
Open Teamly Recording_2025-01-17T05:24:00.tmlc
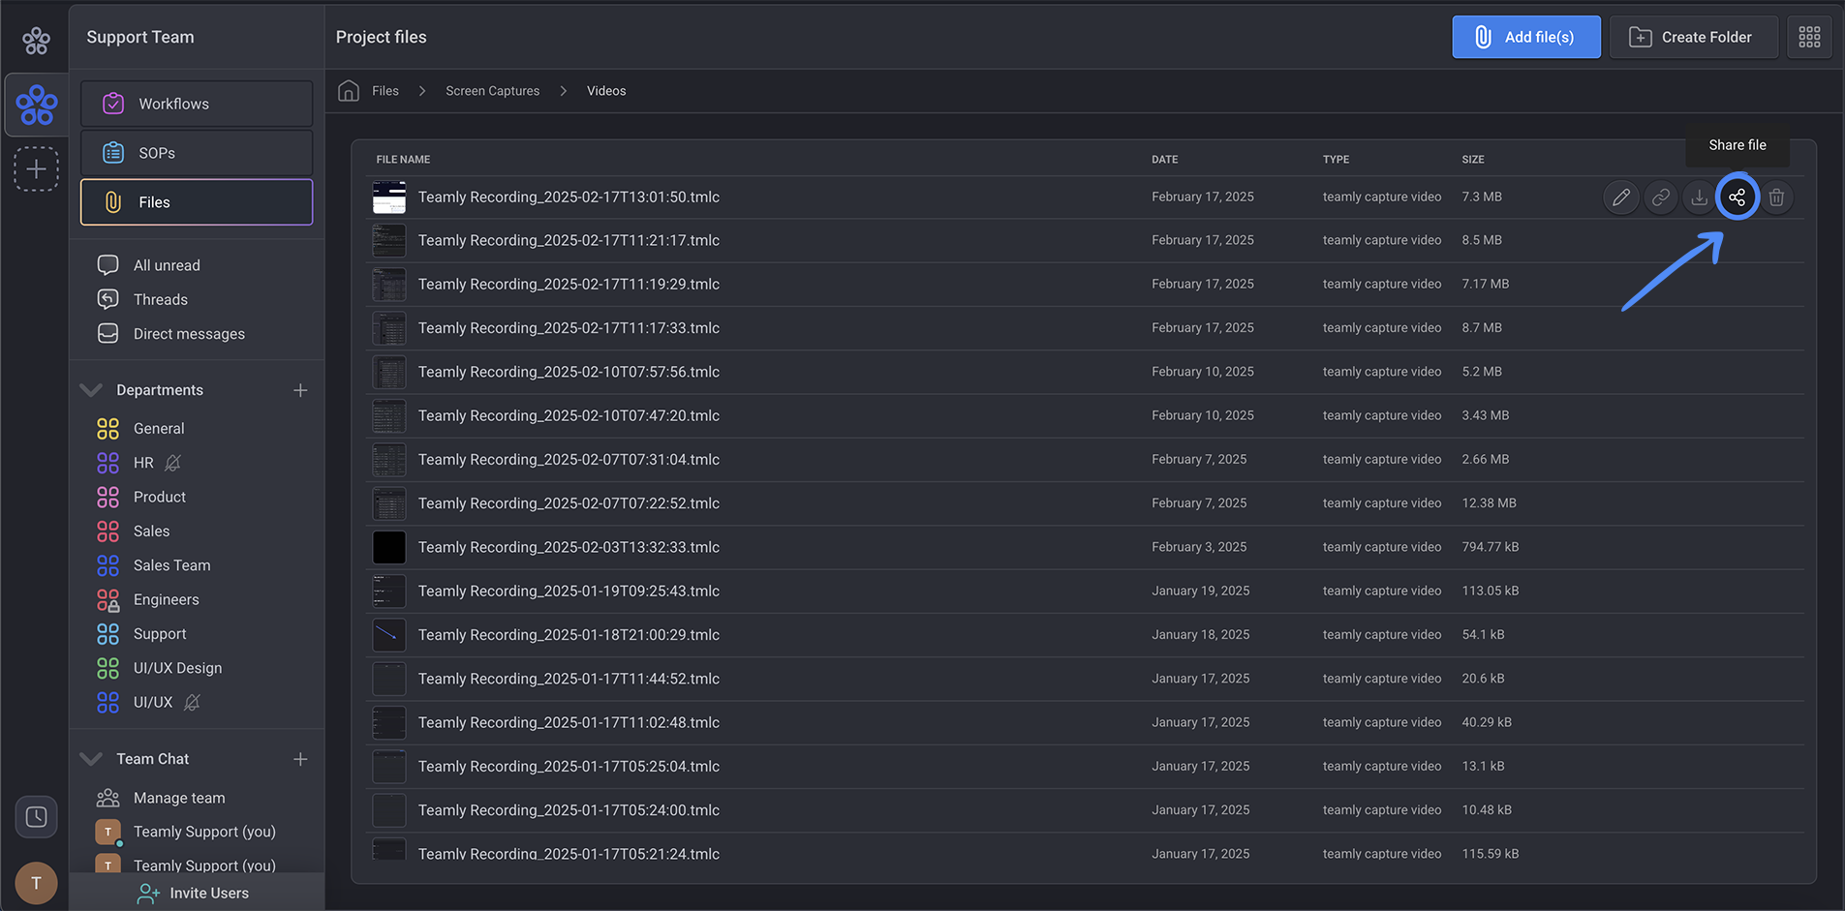(x=569, y=810)
